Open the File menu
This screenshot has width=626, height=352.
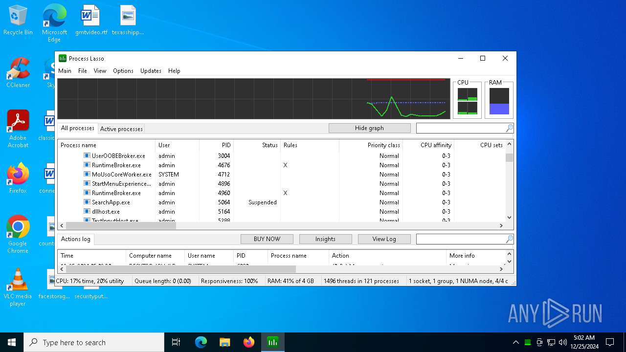83,71
